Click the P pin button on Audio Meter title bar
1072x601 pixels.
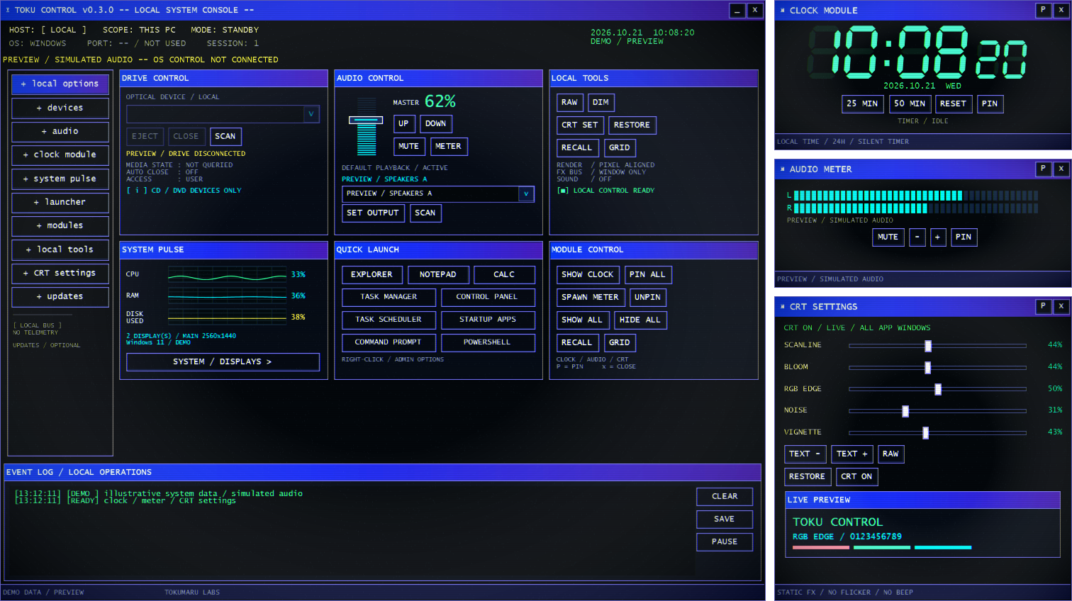(1043, 169)
